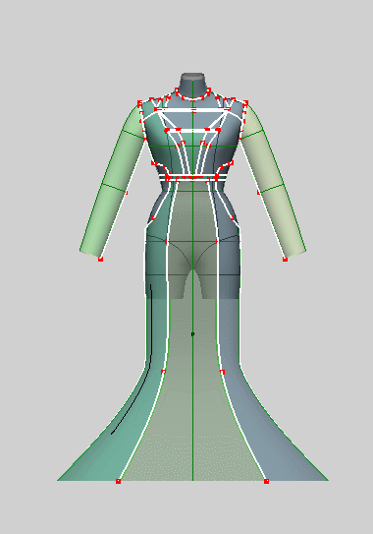The width and height of the screenshot is (373, 534).
Task: Click the center chest point on upper white band
Action: click(193, 110)
